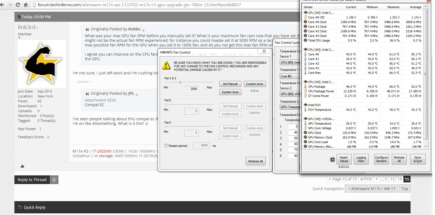
Task: Click the Respin period field showing 5000
Action: [x=201, y=146]
